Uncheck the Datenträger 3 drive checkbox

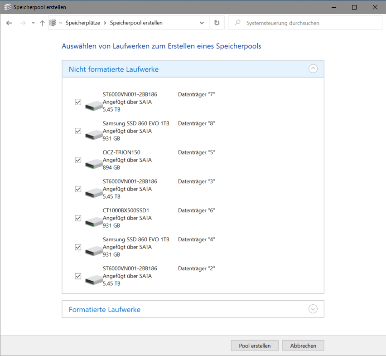(78, 189)
